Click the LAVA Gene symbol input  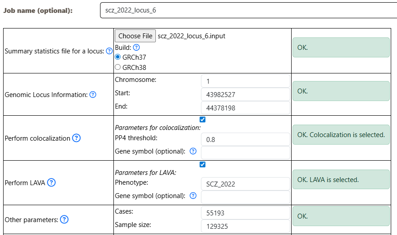pyautogui.click(x=246, y=197)
